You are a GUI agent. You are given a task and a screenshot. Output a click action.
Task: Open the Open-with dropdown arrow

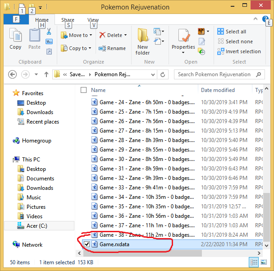coord(208,32)
